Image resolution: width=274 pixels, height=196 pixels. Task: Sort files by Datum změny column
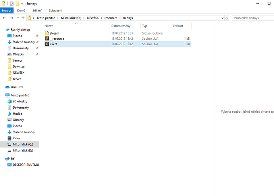[x=121, y=26]
